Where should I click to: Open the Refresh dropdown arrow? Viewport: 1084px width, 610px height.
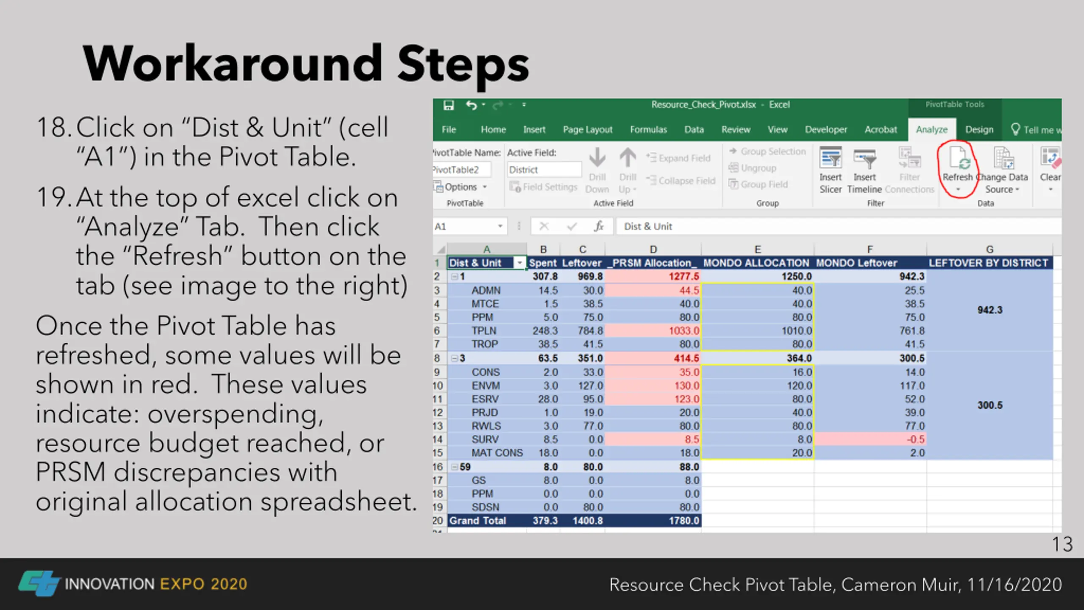pyautogui.click(x=958, y=189)
